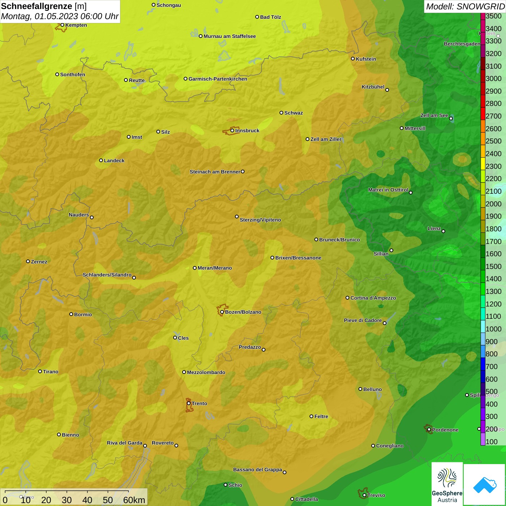
Task: Click the 2300 yellow legend swatch
Action: coord(483,163)
